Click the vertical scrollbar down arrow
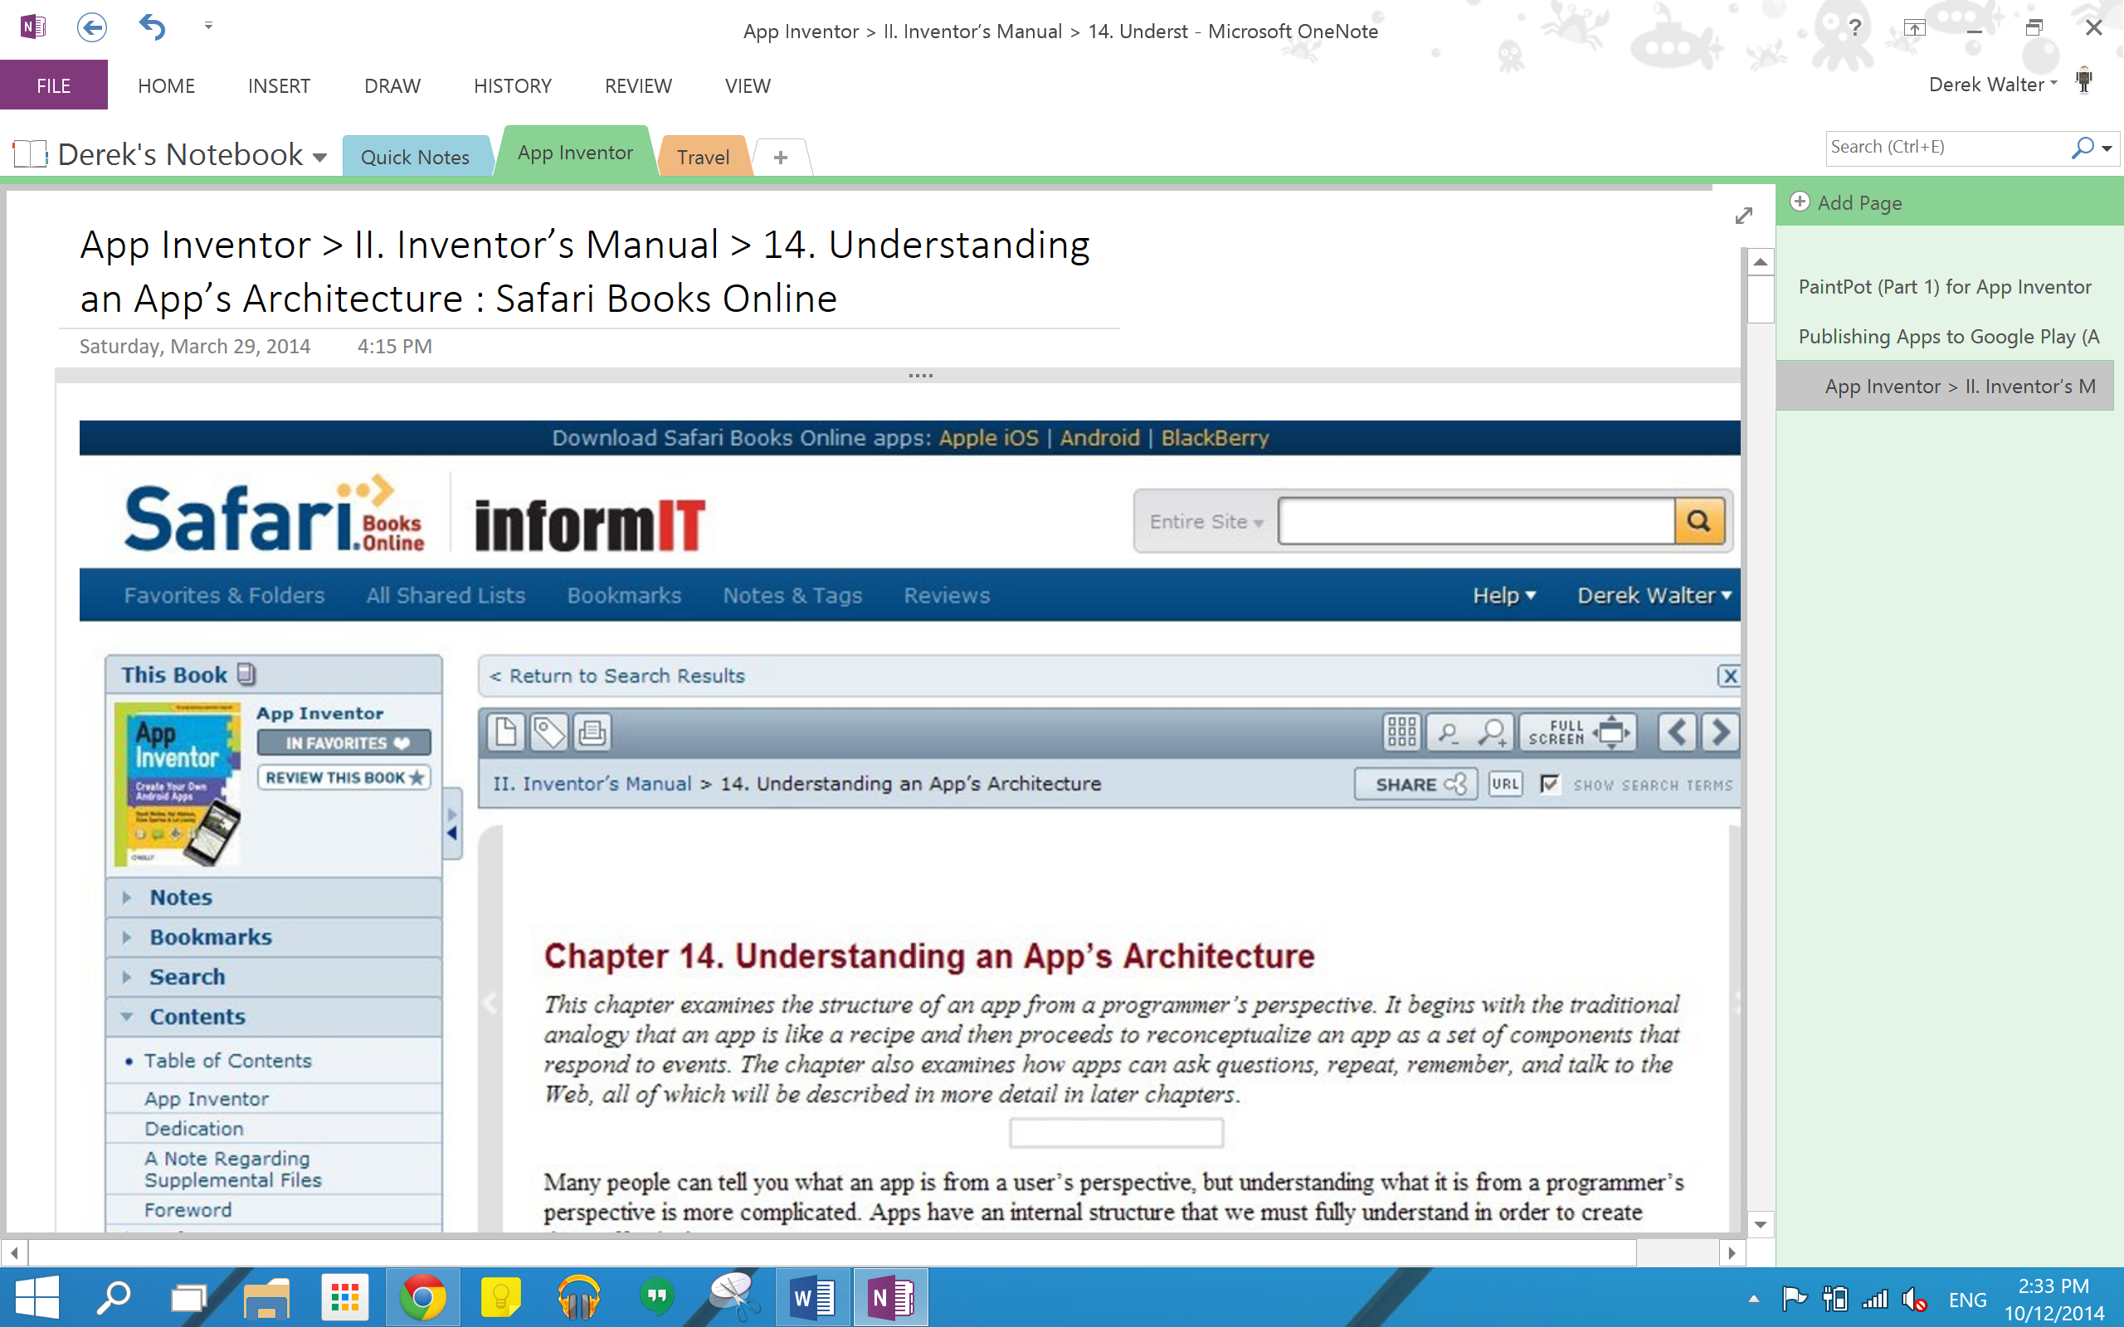The image size is (2124, 1327). [x=1760, y=1223]
